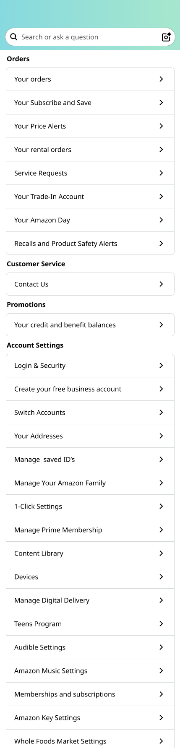Image resolution: width=180 pixels, height=748 pixels.
Task: Tap the chevron beside Manage Prime Membership
Action: [161, 530]
